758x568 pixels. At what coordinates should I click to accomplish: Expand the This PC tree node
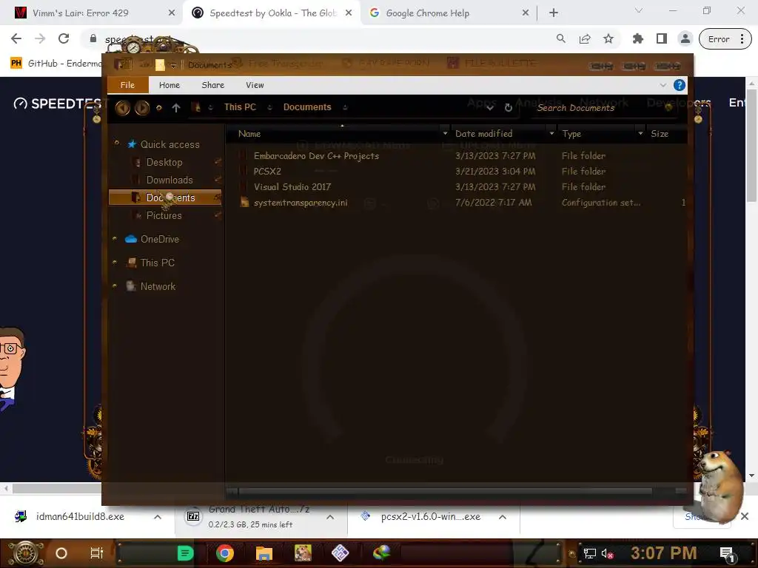115,263
